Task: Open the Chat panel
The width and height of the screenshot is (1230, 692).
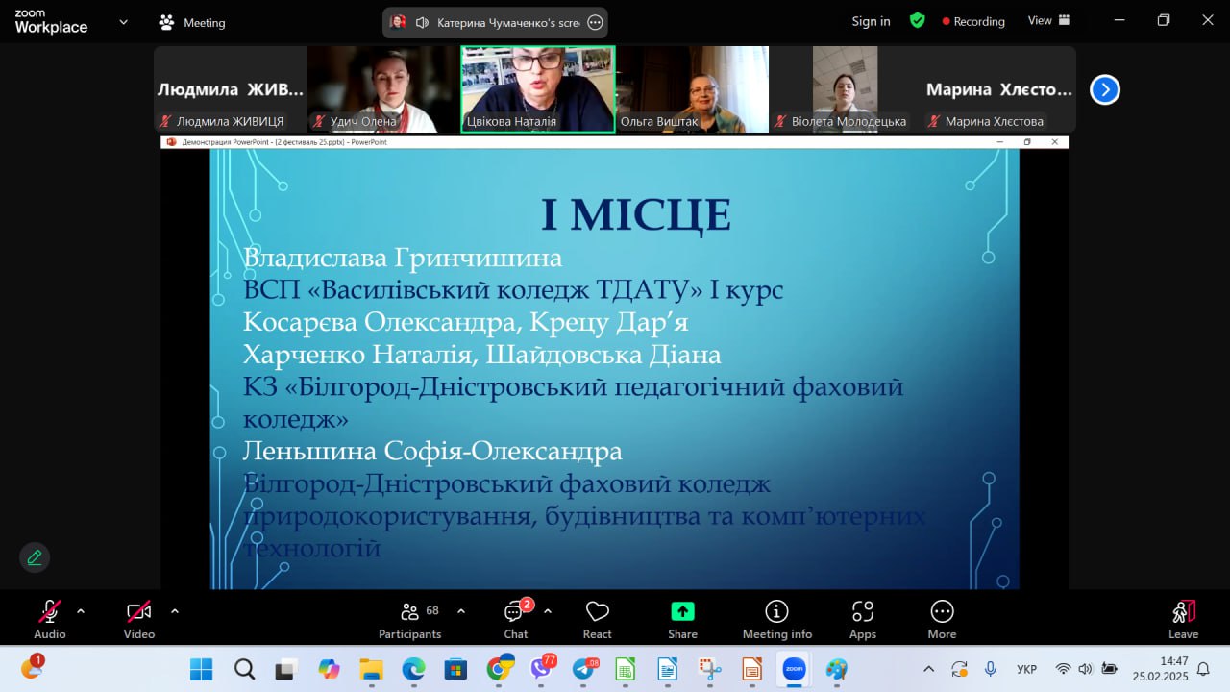Action: (516, 618)
